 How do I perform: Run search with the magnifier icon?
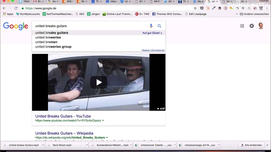(x=159, y=26)
